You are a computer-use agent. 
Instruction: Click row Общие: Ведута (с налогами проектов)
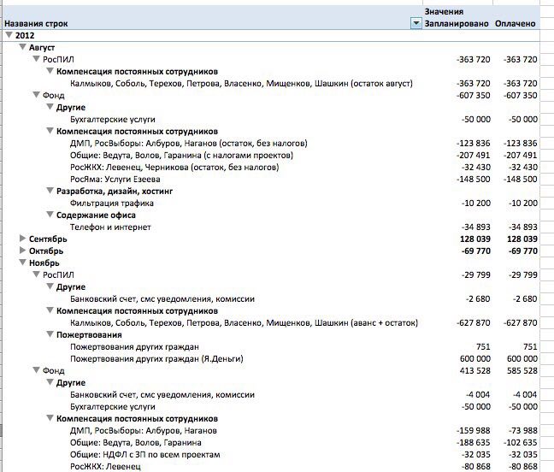click(x=181, y=156)
